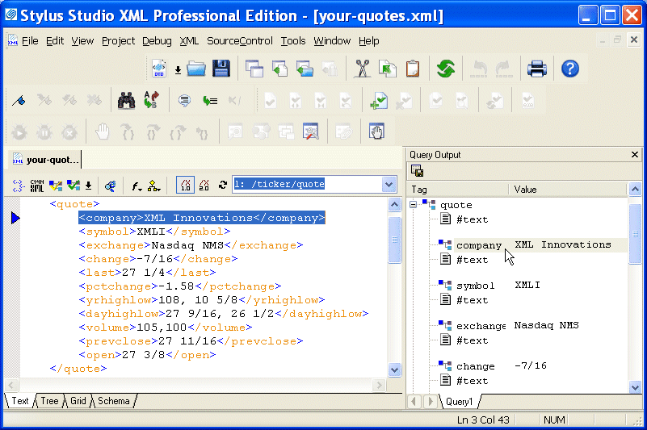This screenshot has width=647, height=430.
Task: Open the XPath query dropdown arrow
Action: 389,185
